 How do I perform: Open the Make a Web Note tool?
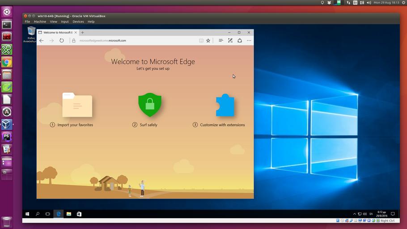click(230, 41)
